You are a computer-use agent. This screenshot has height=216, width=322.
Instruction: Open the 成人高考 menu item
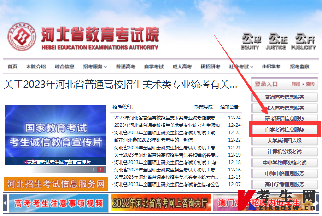[182, 67]
